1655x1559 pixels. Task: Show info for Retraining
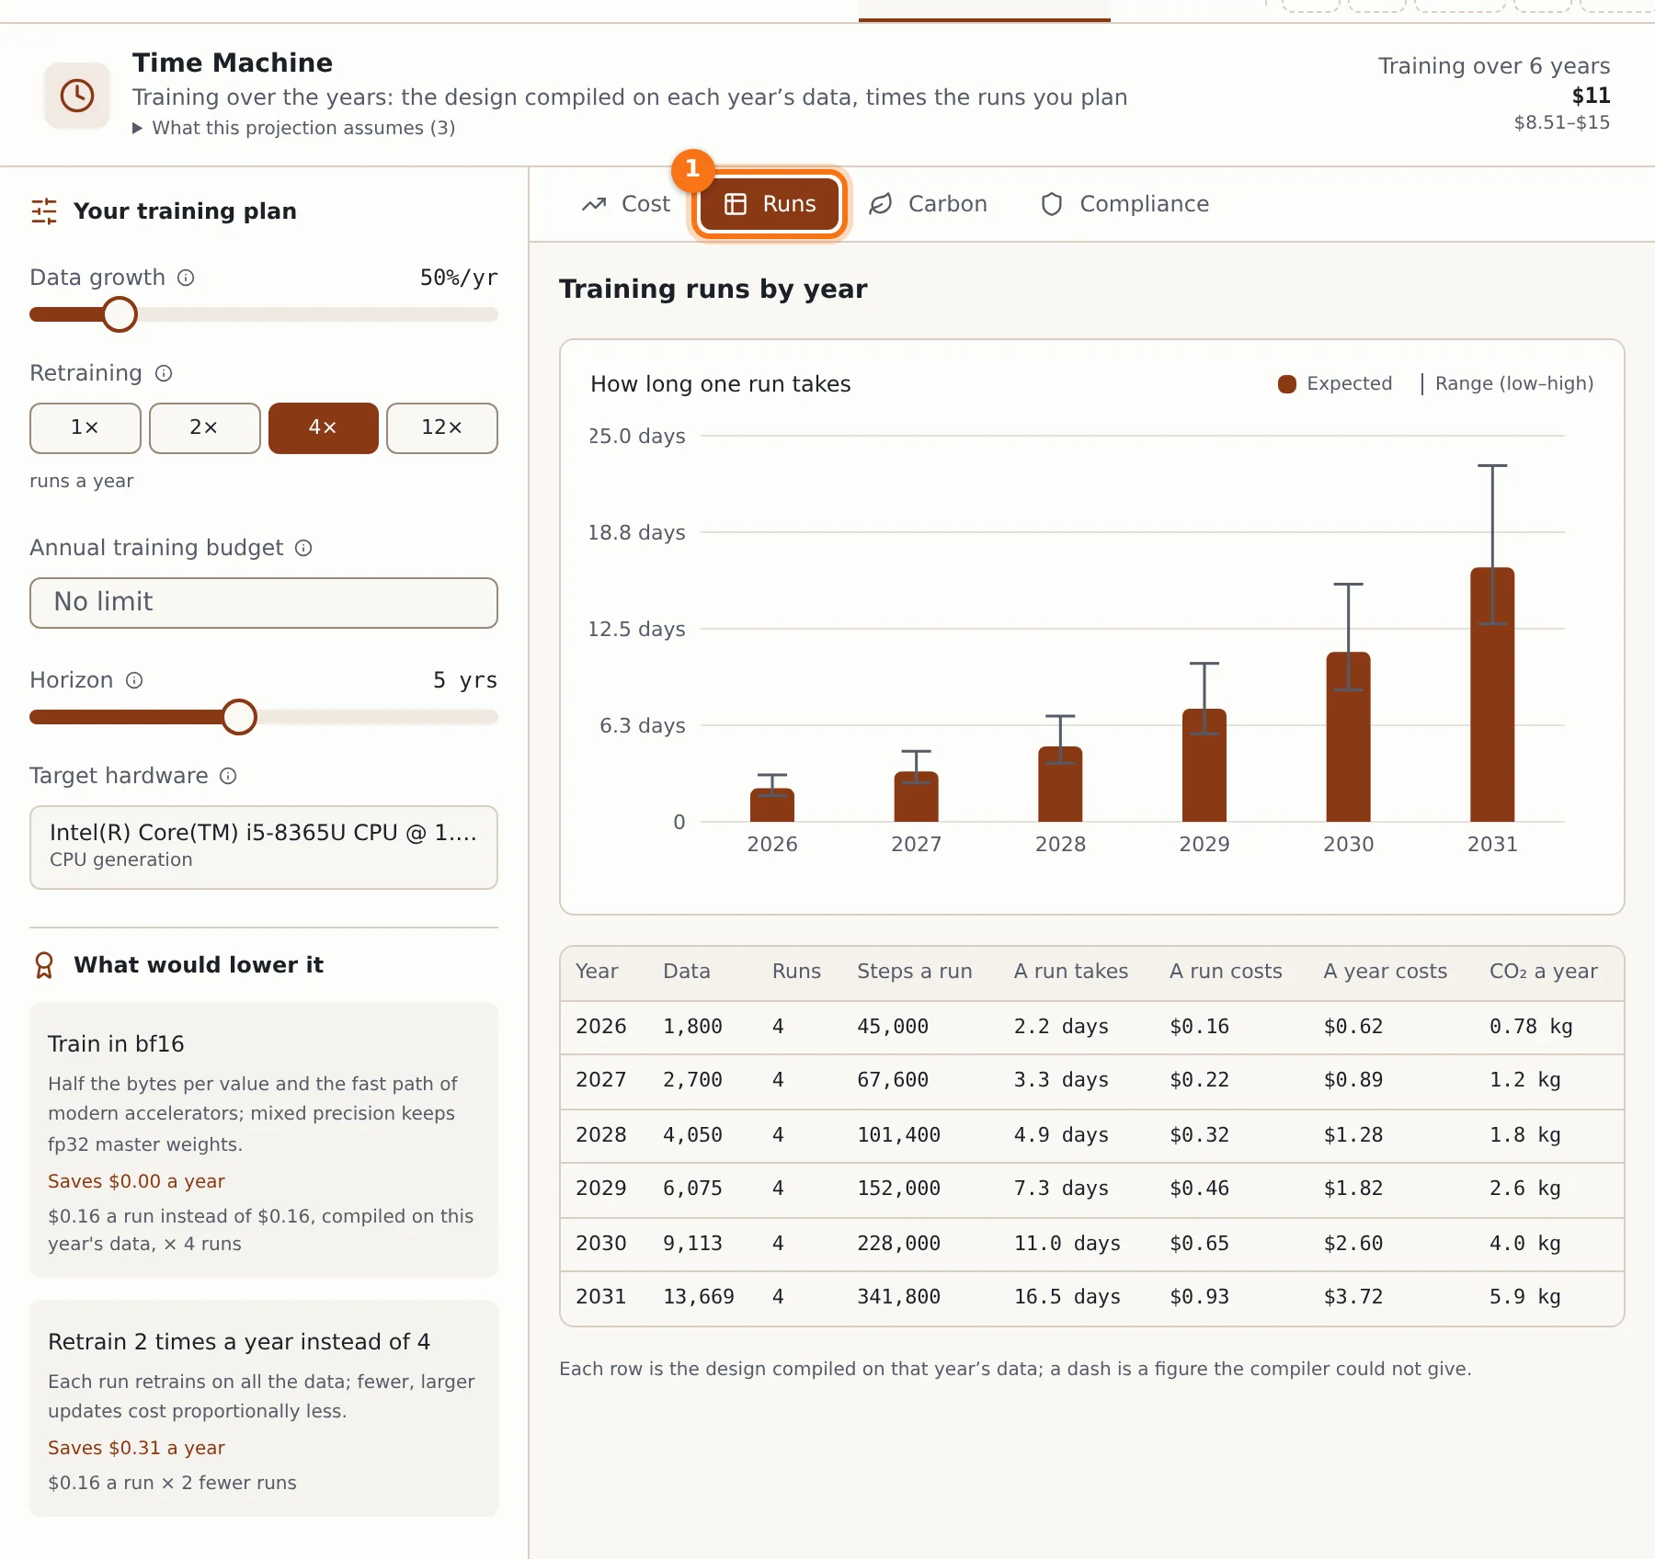pyautogui.click(x=164, y=373)
